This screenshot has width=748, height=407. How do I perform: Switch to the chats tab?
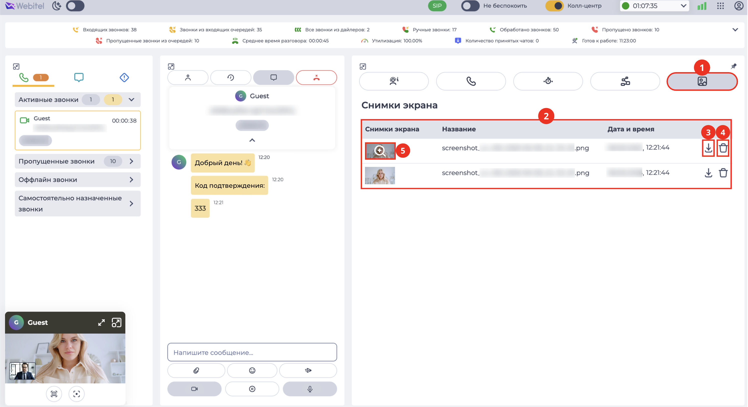point(79,77)
